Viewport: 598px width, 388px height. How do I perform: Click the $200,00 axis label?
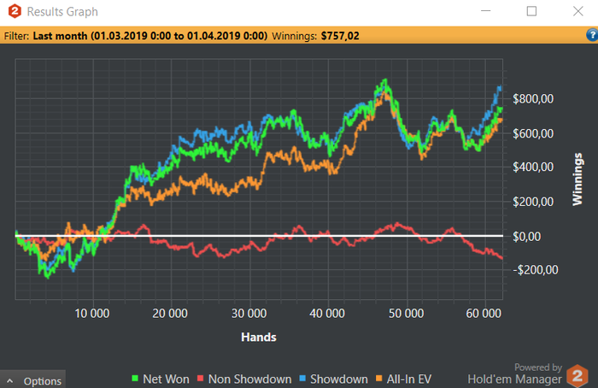[x=533, y=202]
